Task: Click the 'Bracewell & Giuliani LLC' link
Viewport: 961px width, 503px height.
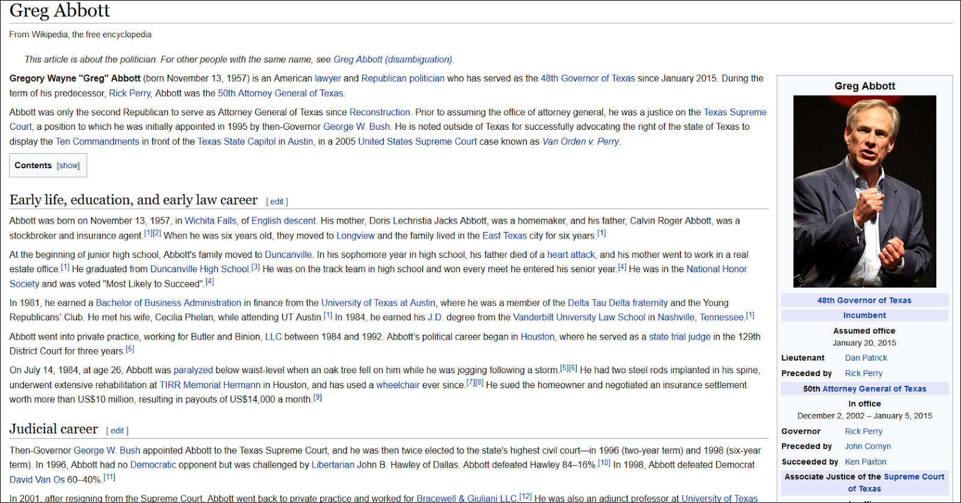Action: pos(467,499)
